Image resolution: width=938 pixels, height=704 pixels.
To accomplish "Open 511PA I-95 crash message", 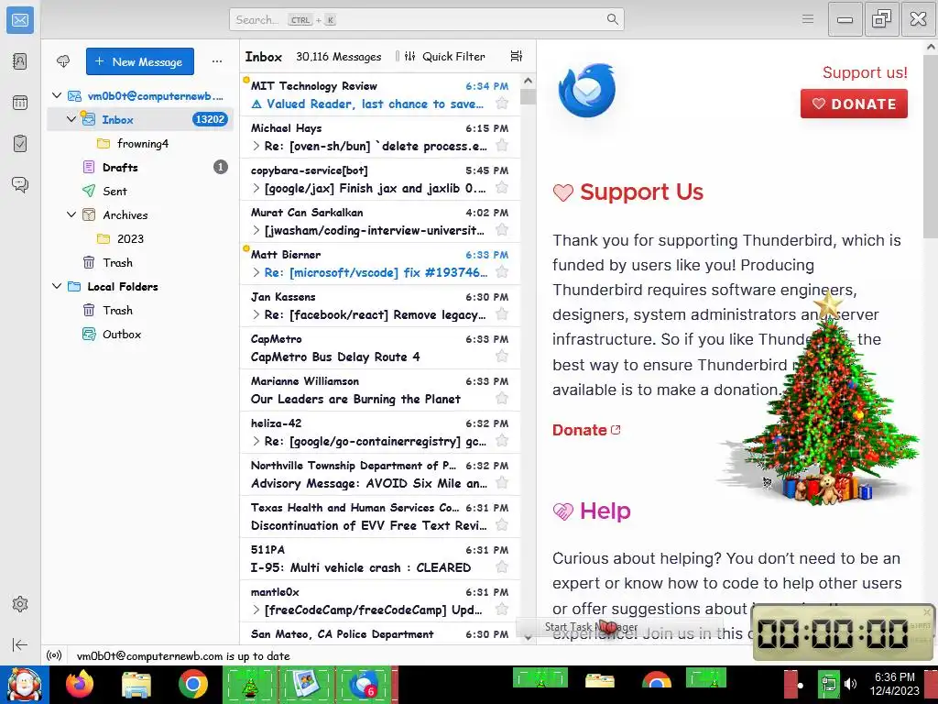I will pos(380,558).
